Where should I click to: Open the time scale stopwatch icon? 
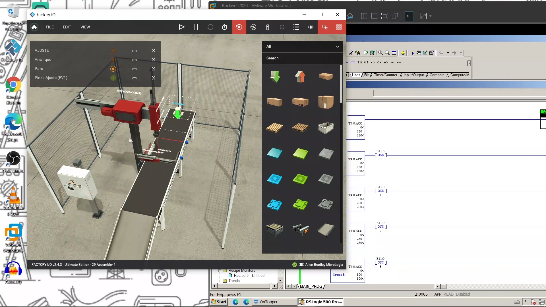225,27
